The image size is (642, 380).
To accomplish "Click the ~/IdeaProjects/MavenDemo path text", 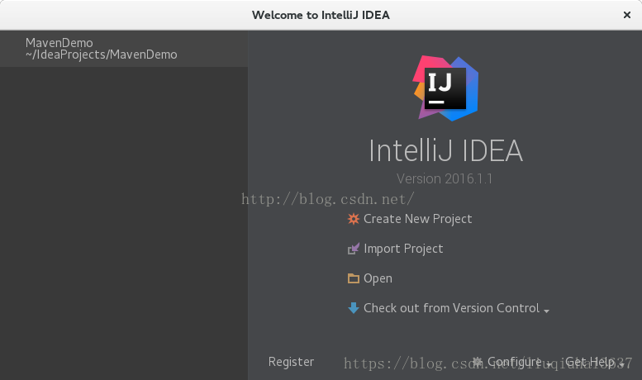I will pyautogui.click(x=102, y=55).
